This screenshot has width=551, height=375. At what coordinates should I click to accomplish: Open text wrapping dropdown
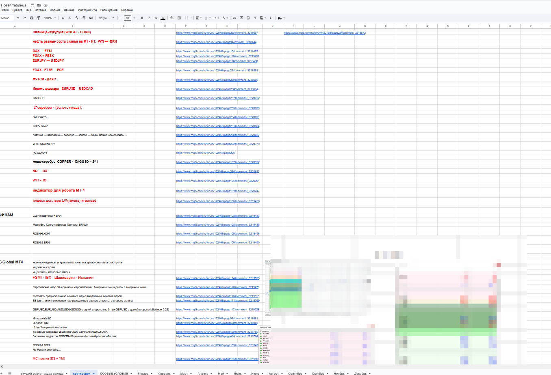(x=216, y=18)
